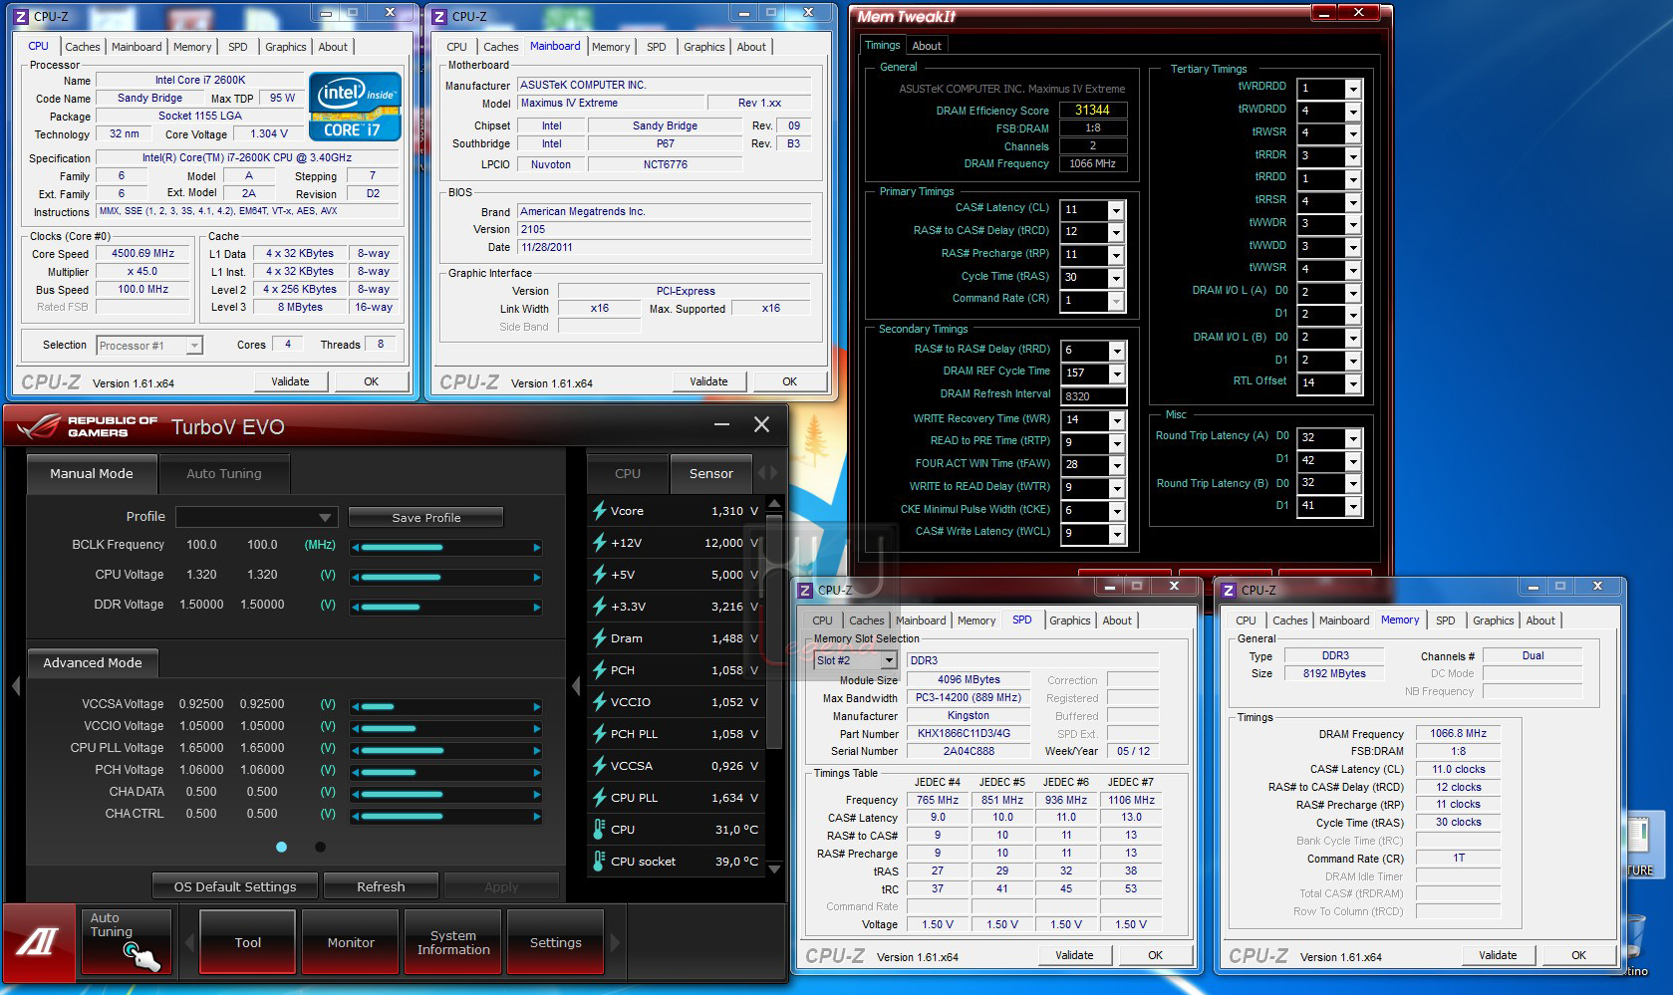Click Validate in the CPU-Z CPU window
The height and width of the screenshot is (995, 1673).
click(x=290, y=381)
